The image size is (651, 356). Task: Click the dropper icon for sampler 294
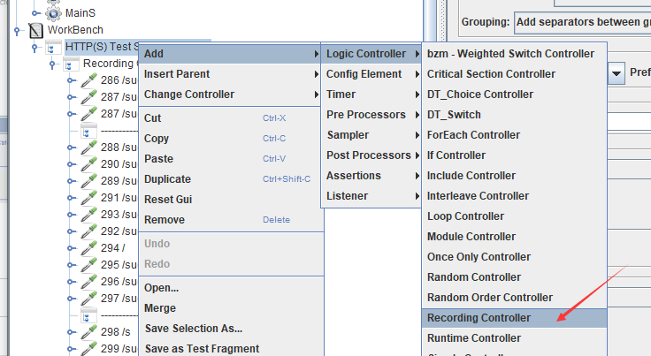pos(88,248)
